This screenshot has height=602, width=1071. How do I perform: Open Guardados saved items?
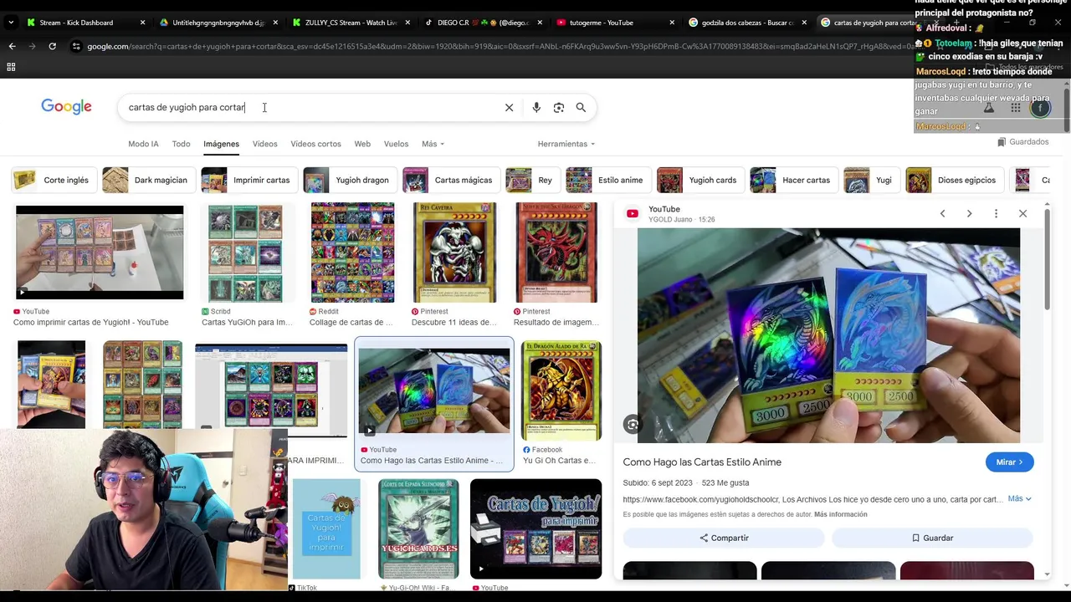(1022, 142)
